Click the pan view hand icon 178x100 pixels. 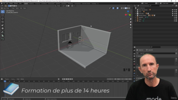(130, 22)
